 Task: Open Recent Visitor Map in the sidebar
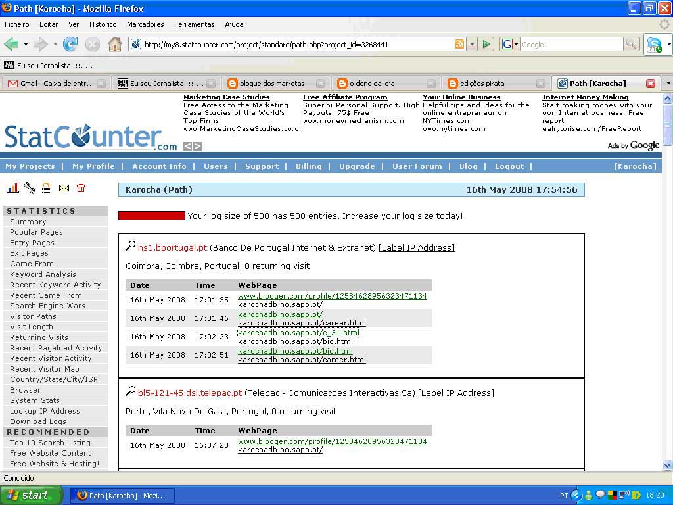pos(45,369)
